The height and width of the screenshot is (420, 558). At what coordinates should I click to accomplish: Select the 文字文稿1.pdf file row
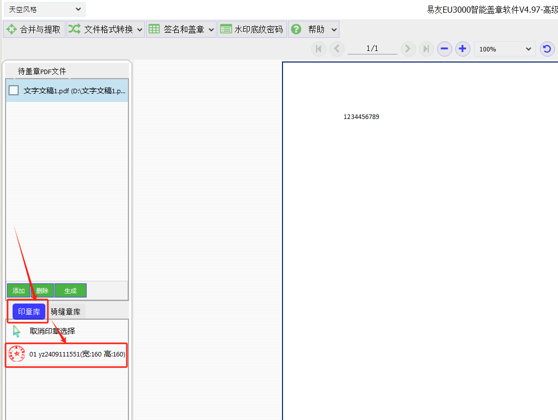(x=67, y=91)
